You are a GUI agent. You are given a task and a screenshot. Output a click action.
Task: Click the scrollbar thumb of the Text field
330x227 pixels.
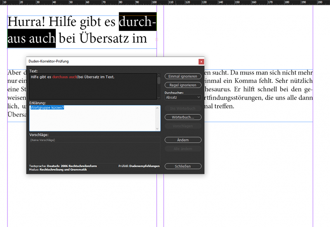(159, 80)
